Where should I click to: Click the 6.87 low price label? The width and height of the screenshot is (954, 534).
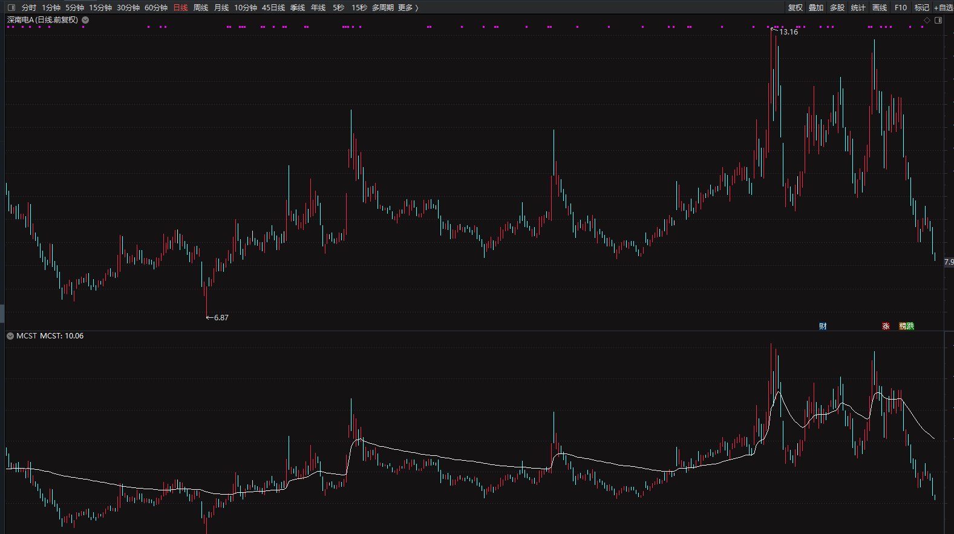pyautogui.click(x=221, y=318)
